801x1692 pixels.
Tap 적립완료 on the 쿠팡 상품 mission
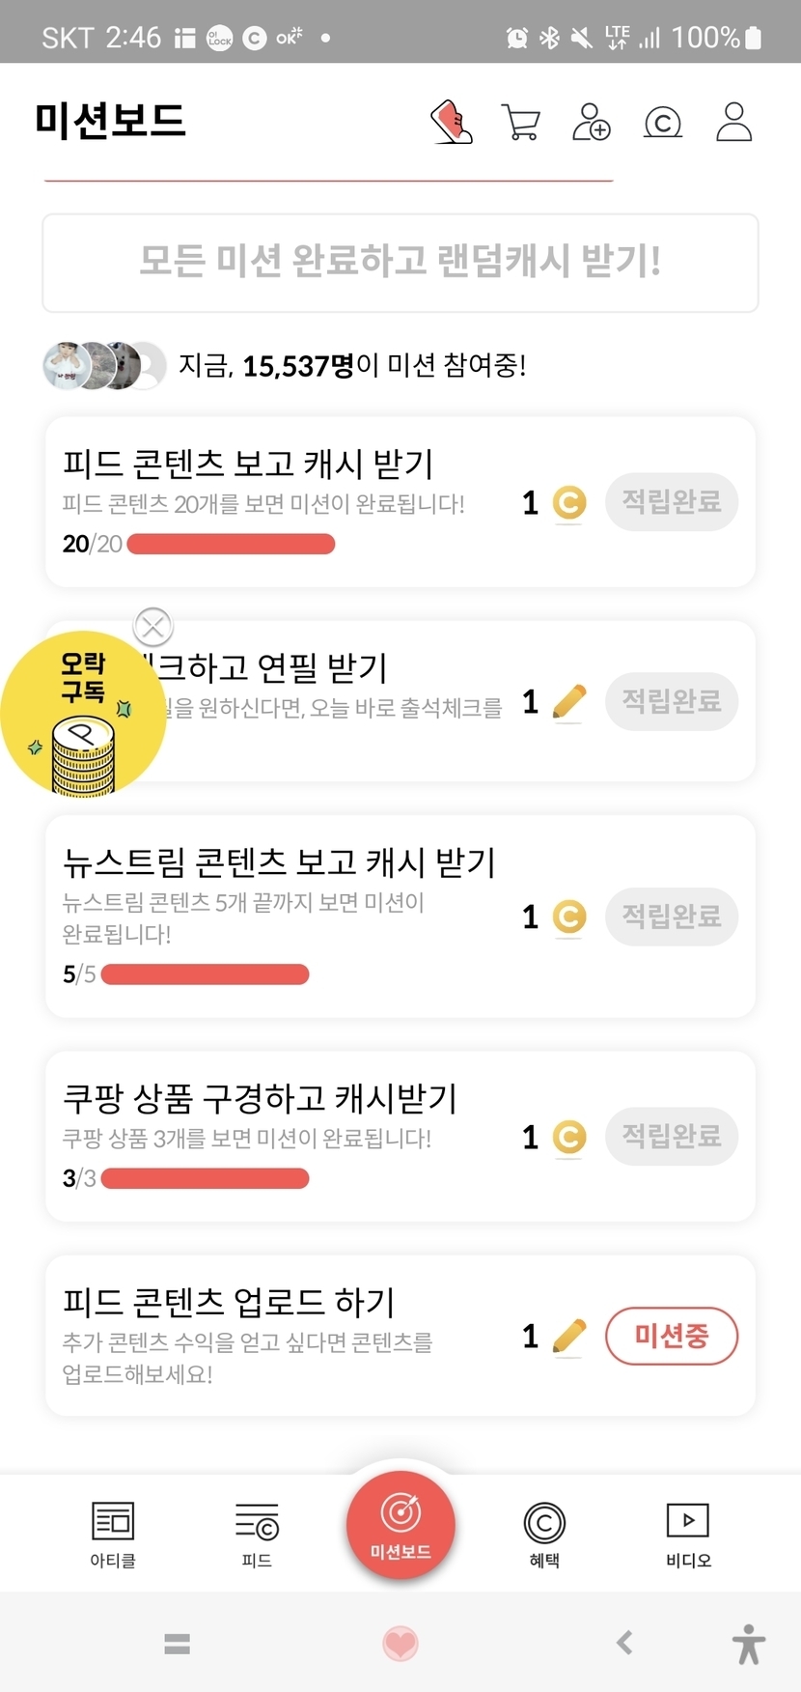pyautogui.click(x=671, y=1136)
